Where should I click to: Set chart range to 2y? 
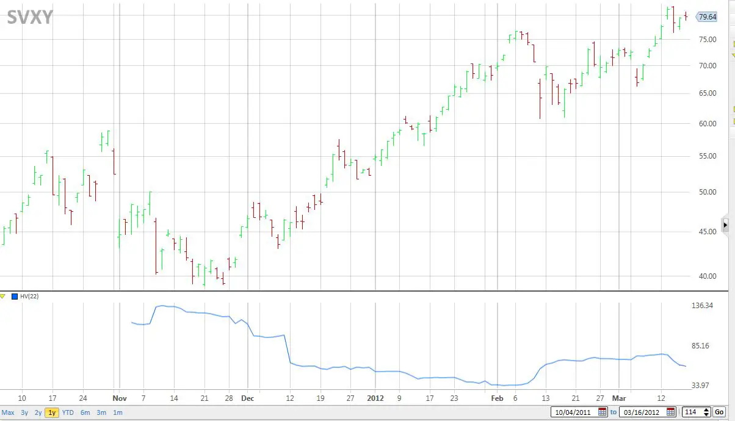coord(38,412)
